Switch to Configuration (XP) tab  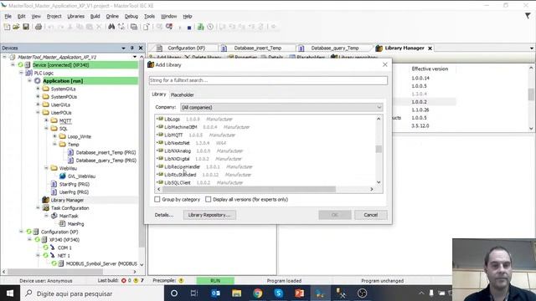click(186, 48)
